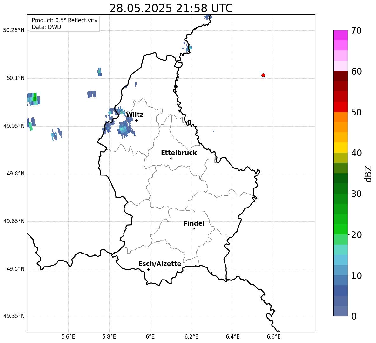Click the Esch/Alzette station cross marker

148,269
